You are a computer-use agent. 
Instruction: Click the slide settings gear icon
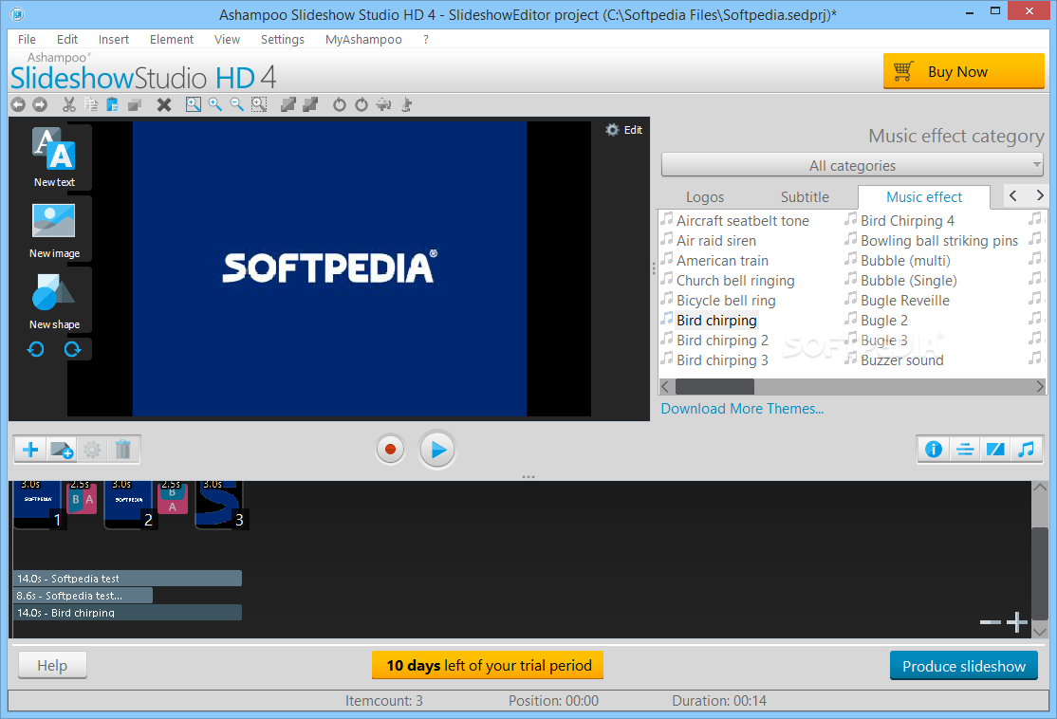92,450
